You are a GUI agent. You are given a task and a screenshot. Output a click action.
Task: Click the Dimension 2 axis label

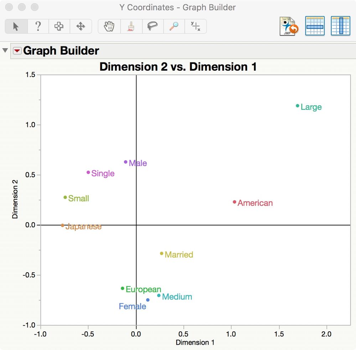(x=15, y=199)
